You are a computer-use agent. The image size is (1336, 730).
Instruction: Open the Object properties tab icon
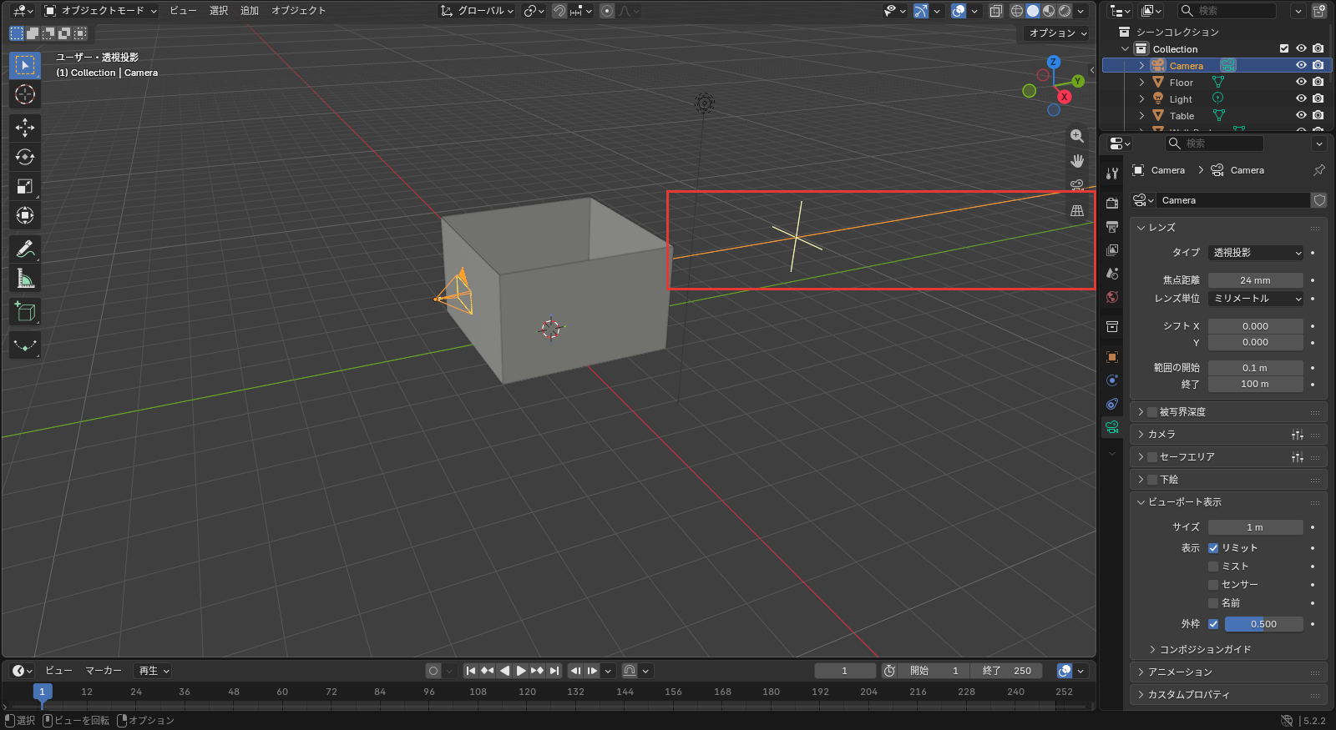click(1112, 357)
